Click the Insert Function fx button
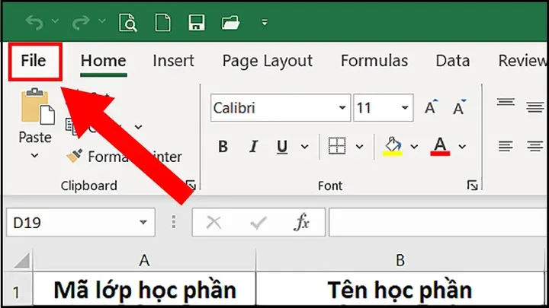 point(302,222)
